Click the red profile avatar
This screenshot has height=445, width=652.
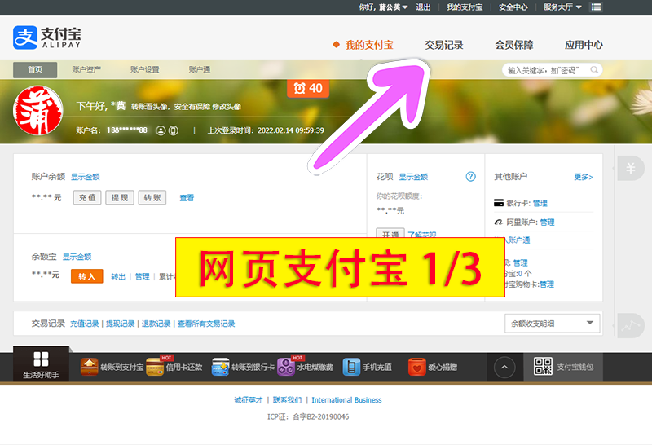[x=37, y=111]
